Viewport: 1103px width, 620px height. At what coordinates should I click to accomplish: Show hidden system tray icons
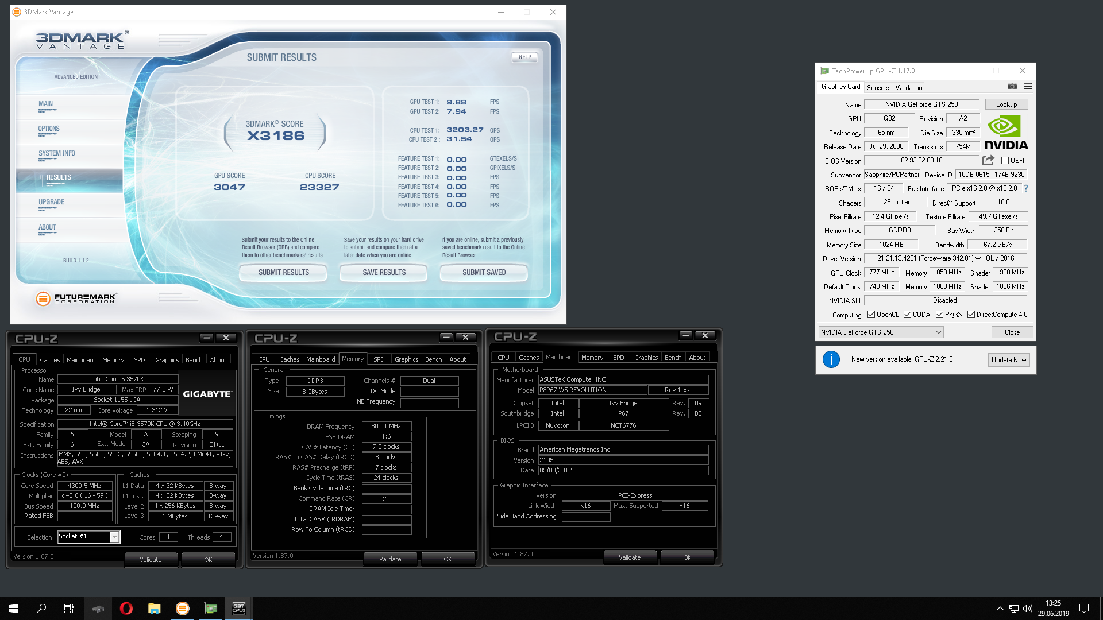pos(1000,609)
